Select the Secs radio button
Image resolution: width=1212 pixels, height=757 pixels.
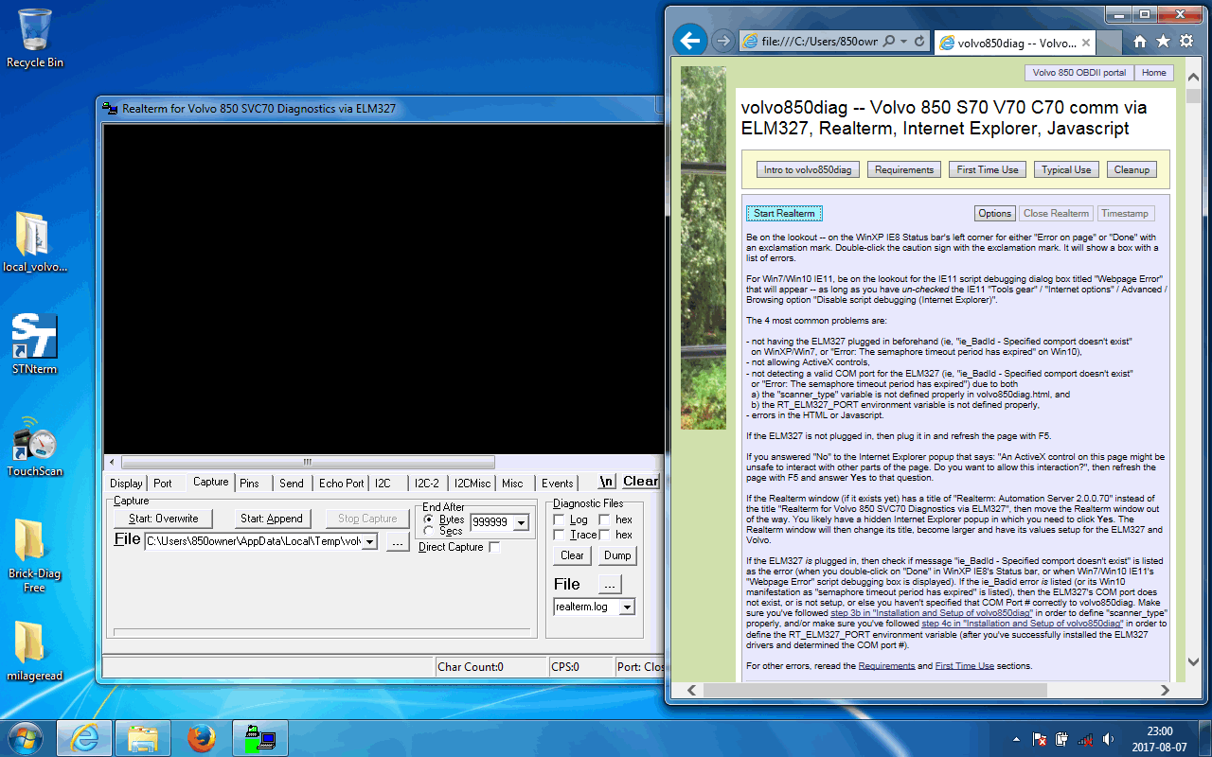tap(429, 531)
